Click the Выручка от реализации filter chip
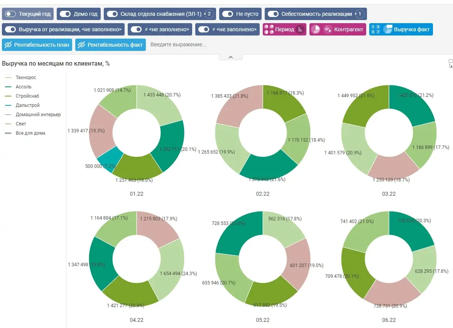Viewport: 453px width, 328px height. pos(63,29)
